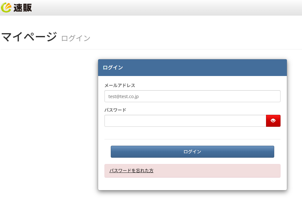The width and height of the screenshot is (302, 199).
Task: Focus the メールアドレス email input field
Action: 192,96
